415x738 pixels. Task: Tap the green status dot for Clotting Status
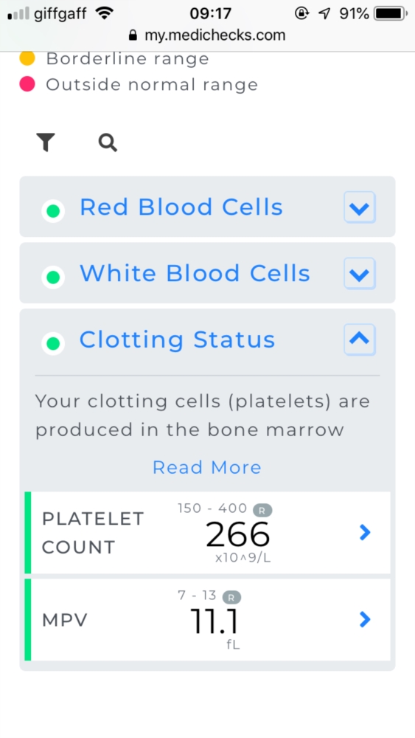click(x=53, y=344)
